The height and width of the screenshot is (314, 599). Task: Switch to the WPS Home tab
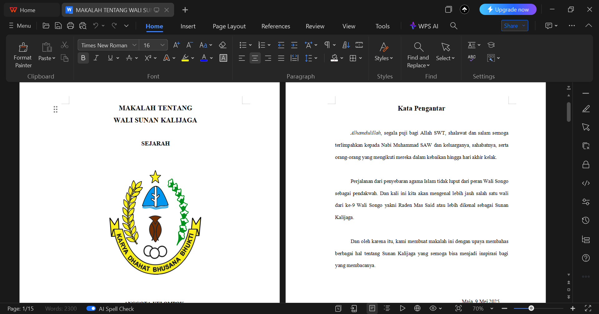pyautogui.click(x=31, y=10)
